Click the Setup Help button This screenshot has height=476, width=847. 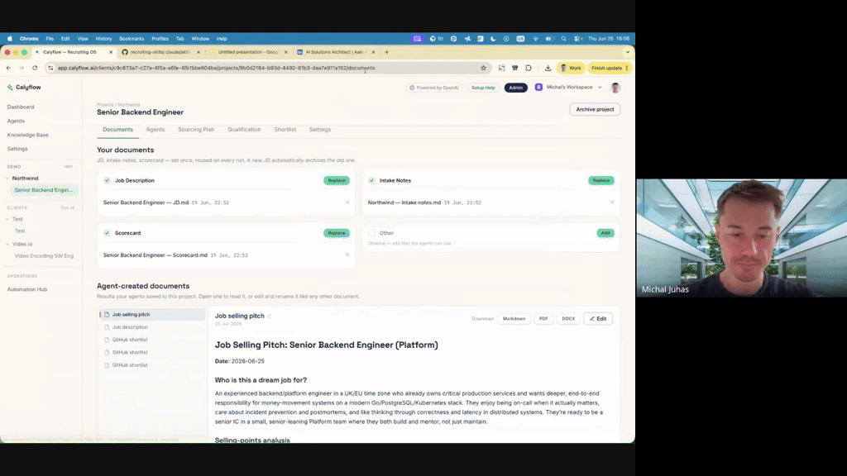pyautogui.click(x=483, y=88)
